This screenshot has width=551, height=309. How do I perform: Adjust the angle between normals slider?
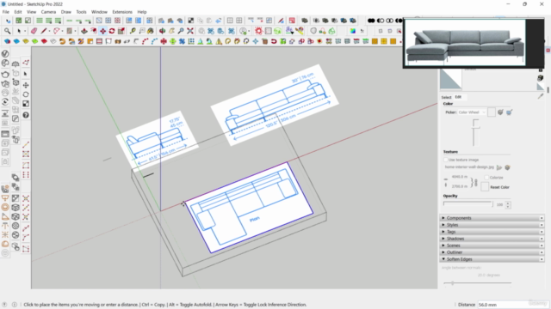click(477, 283)
